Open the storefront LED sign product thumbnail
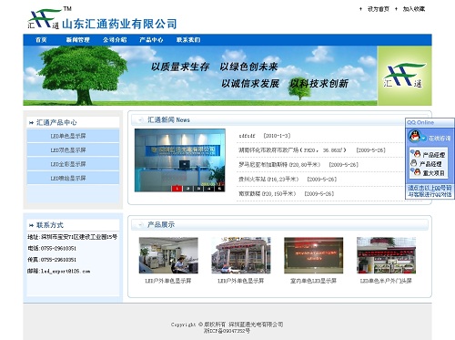This screenshot has width=455, height=340. (x=386, y=255)
